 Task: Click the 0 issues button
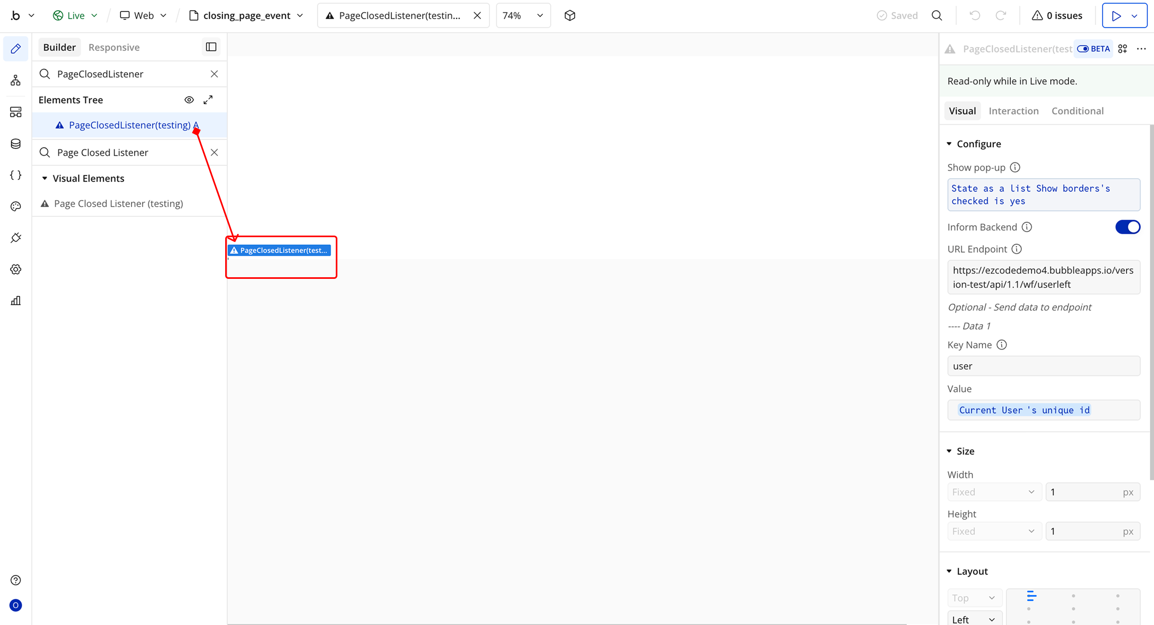[1057, 16]
